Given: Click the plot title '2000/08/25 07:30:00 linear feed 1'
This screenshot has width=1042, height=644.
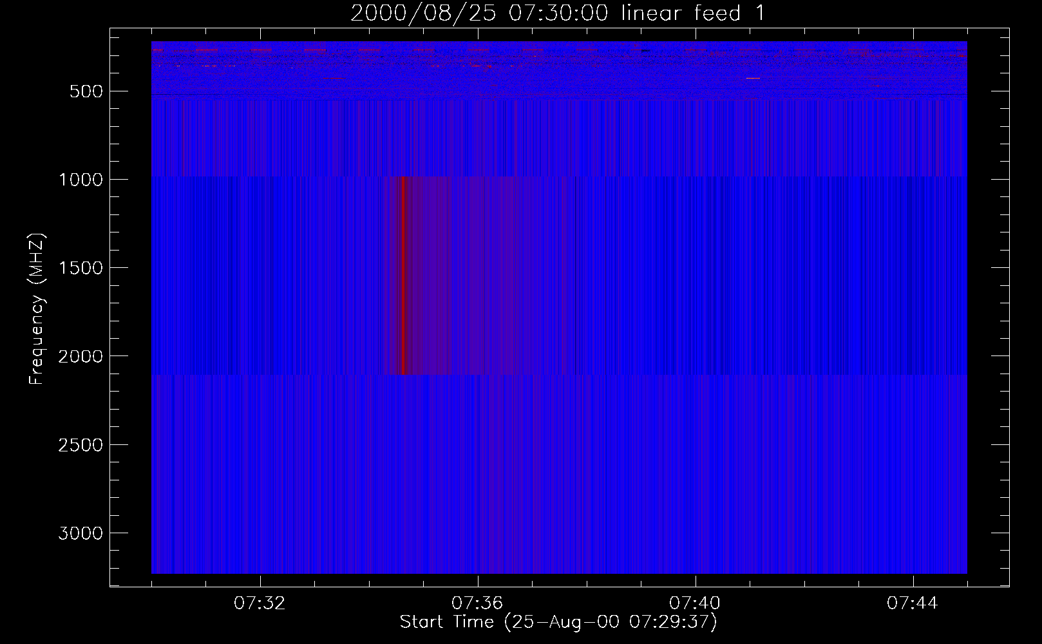Looking at the screenshot, I should [x=558, y=13].
